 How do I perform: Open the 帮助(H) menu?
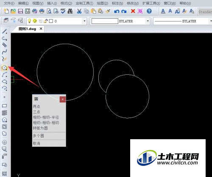point(185,3)
